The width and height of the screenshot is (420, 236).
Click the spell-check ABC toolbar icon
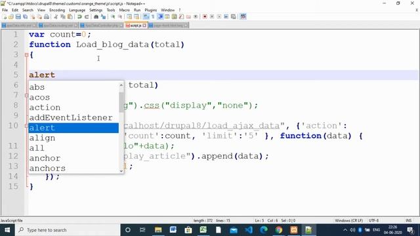click(x=243, y=16)
